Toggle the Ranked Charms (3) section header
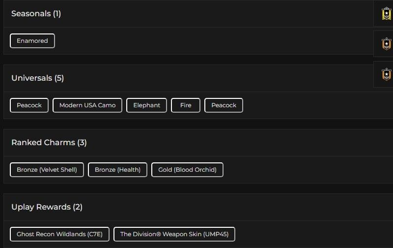The height and width of the screenshot is (248, 393). click(x=49, y=143)
